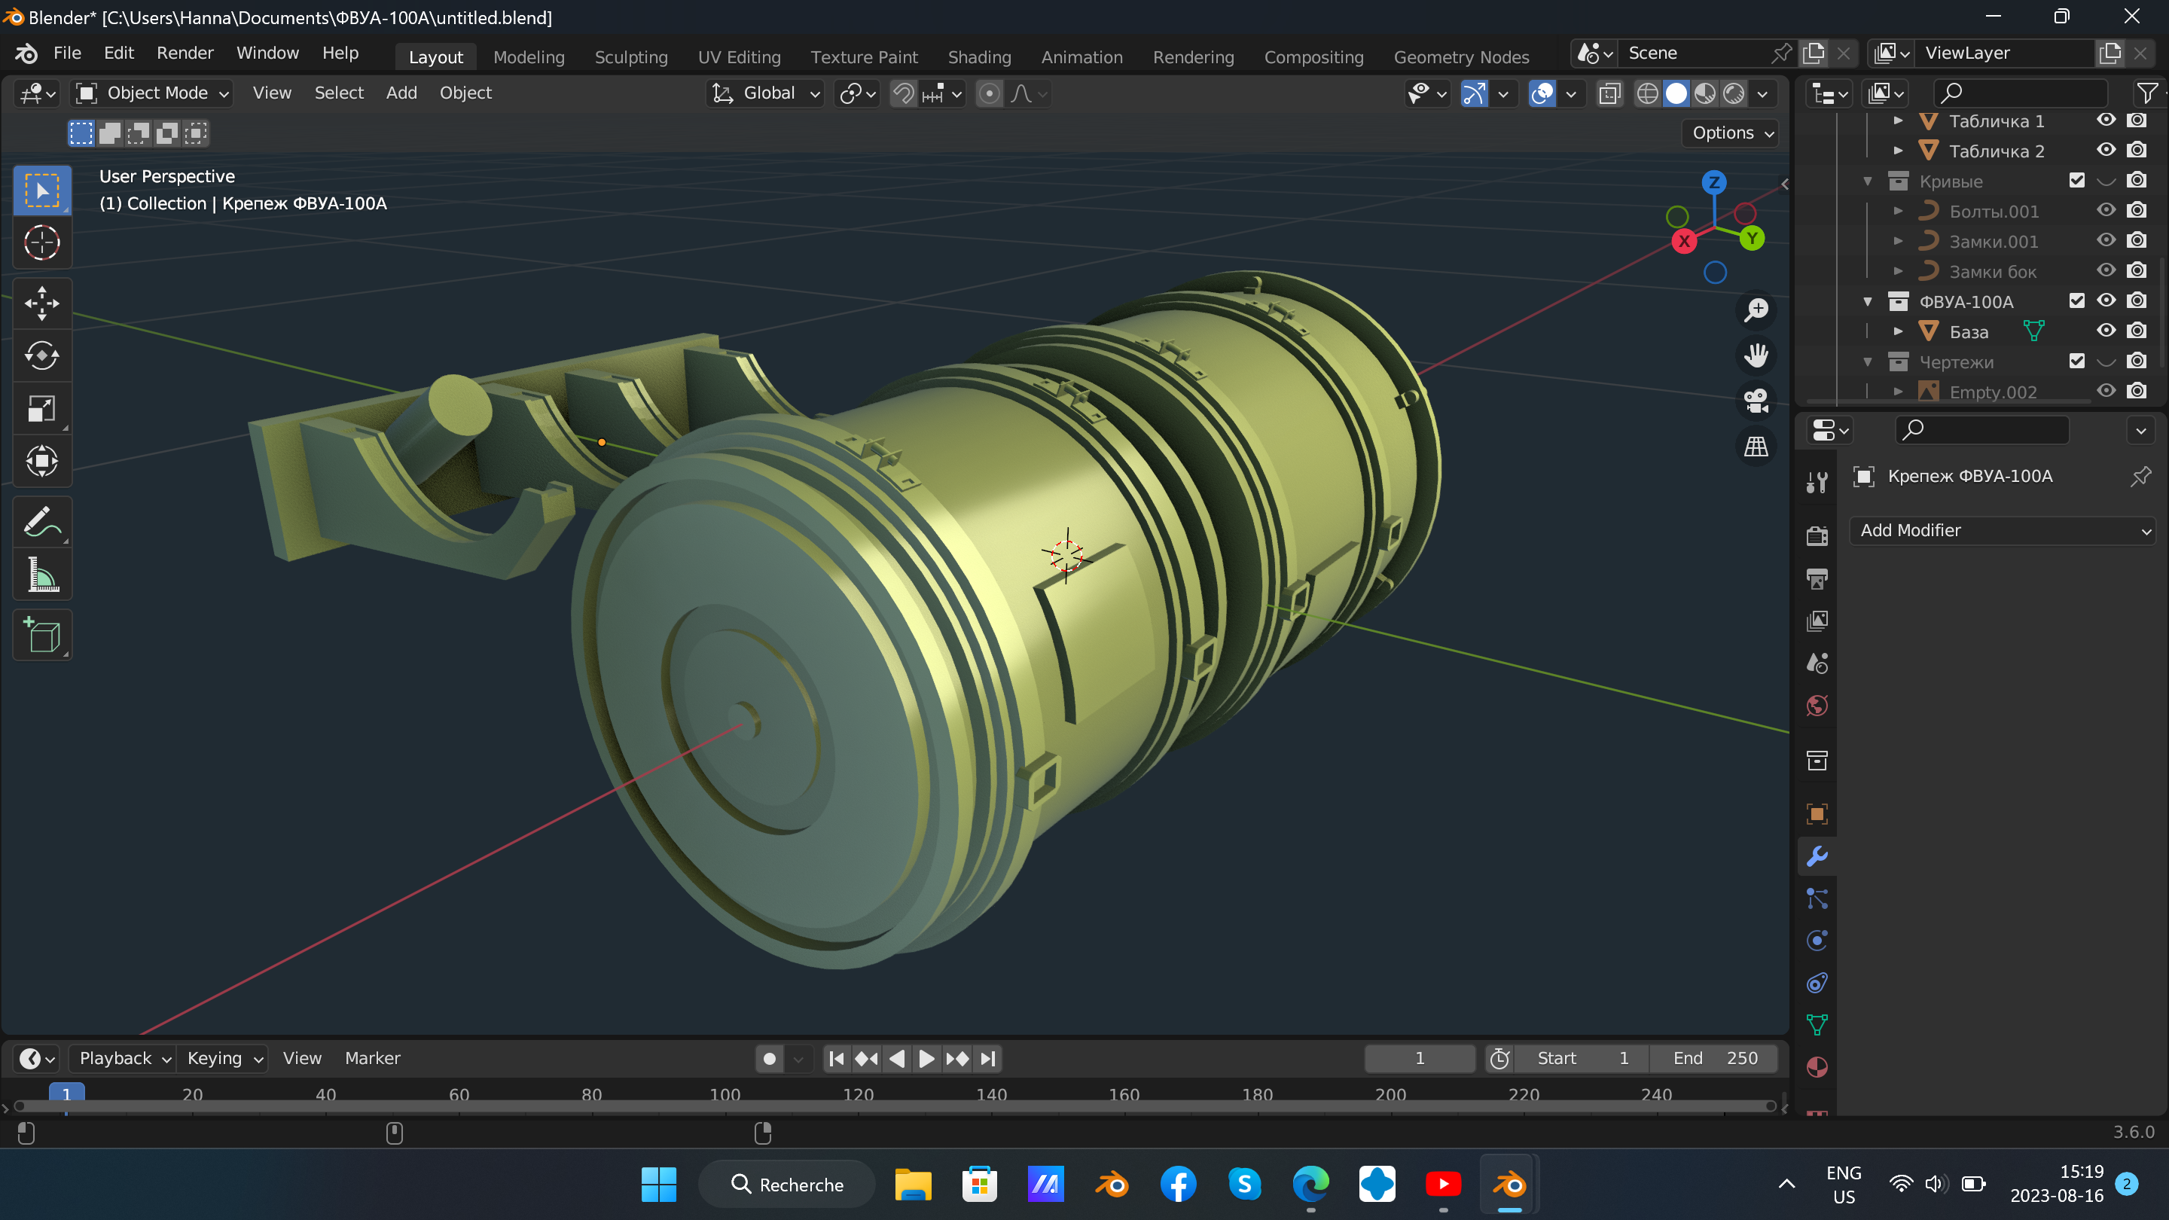
Task: Toggle visibility of База object
Action: click(2106, 331)
